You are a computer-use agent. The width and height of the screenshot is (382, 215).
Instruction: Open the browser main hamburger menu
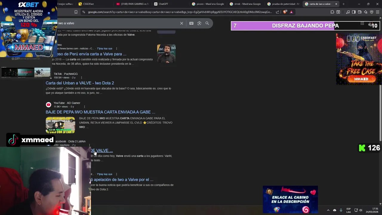click(378, 12)
